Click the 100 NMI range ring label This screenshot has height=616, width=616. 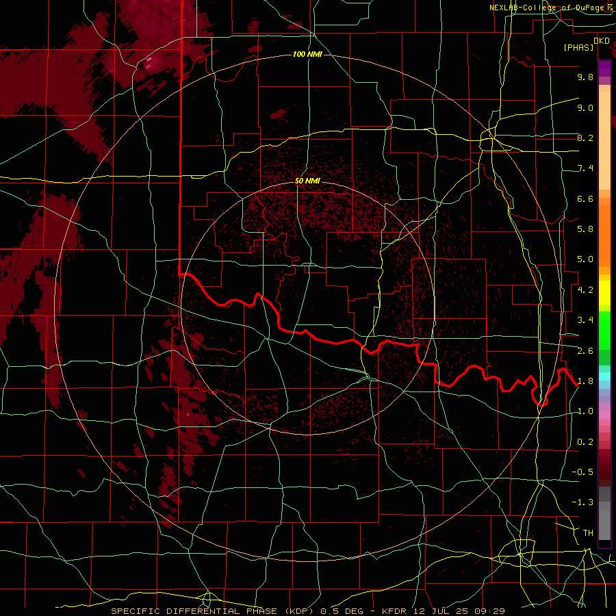(x=307, y=54)
